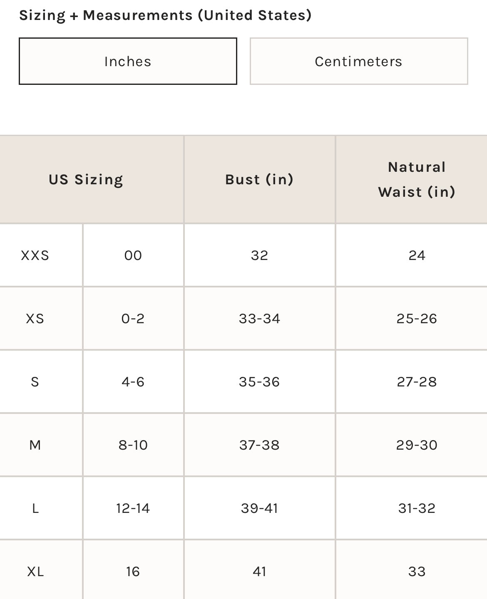Click waist measurement 25-26 cell
This screenshot has width=487, height=599.
pos(417,318)
